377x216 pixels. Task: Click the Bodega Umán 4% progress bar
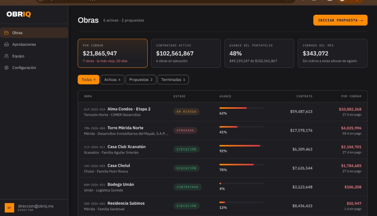pos(242,184)
